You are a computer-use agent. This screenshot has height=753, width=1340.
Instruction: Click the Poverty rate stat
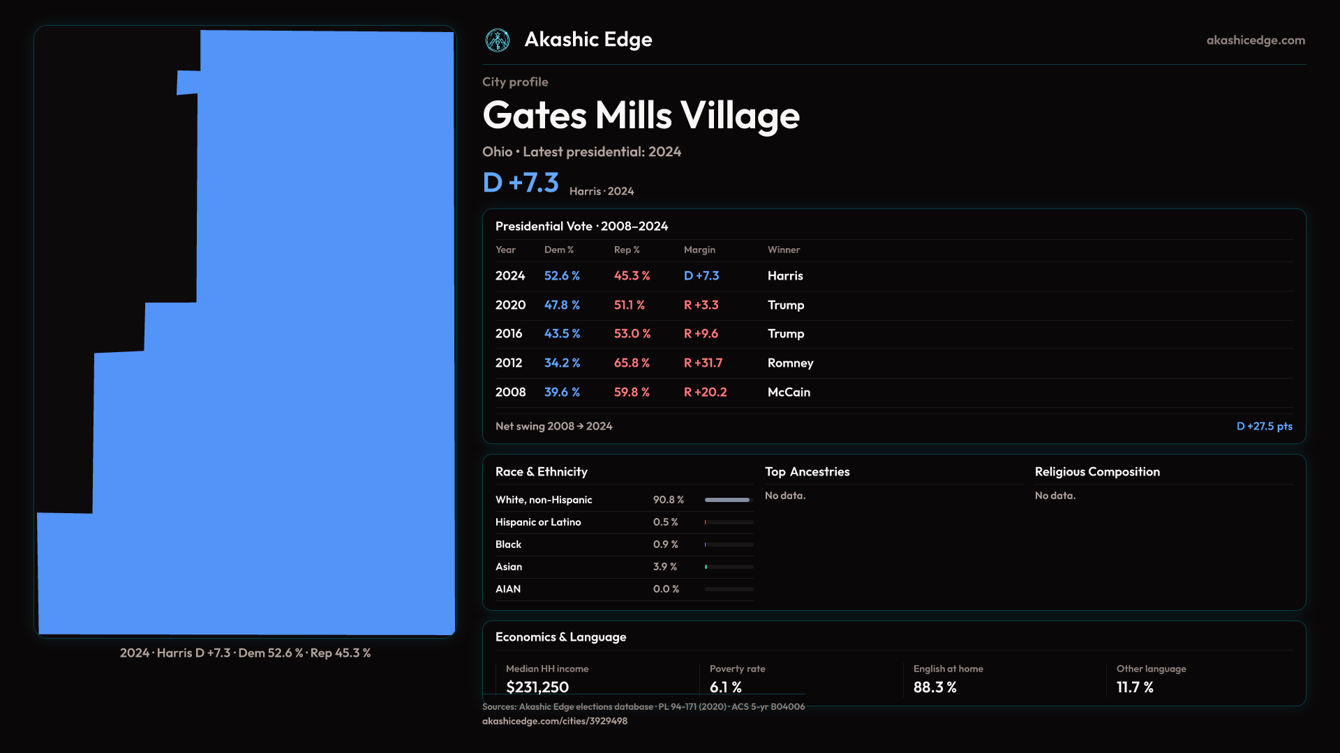click(x=737, y=678)
